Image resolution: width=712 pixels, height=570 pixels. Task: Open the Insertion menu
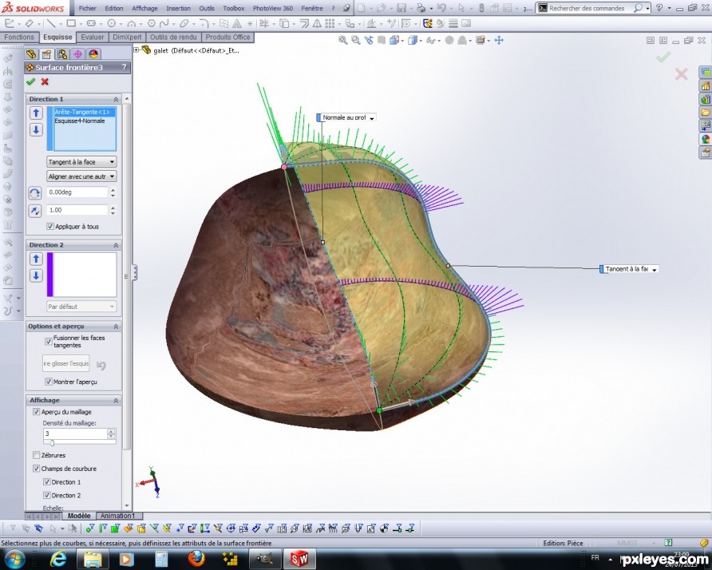[x=179, y=8]
